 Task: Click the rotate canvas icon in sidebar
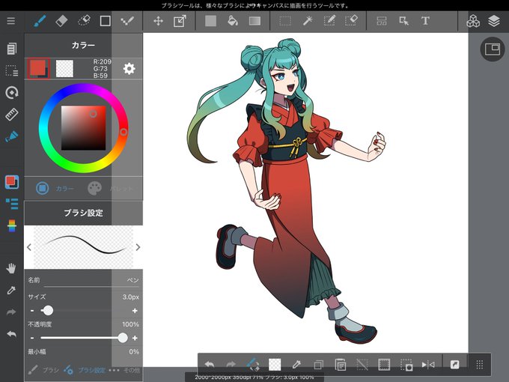(x=12, y=93)
